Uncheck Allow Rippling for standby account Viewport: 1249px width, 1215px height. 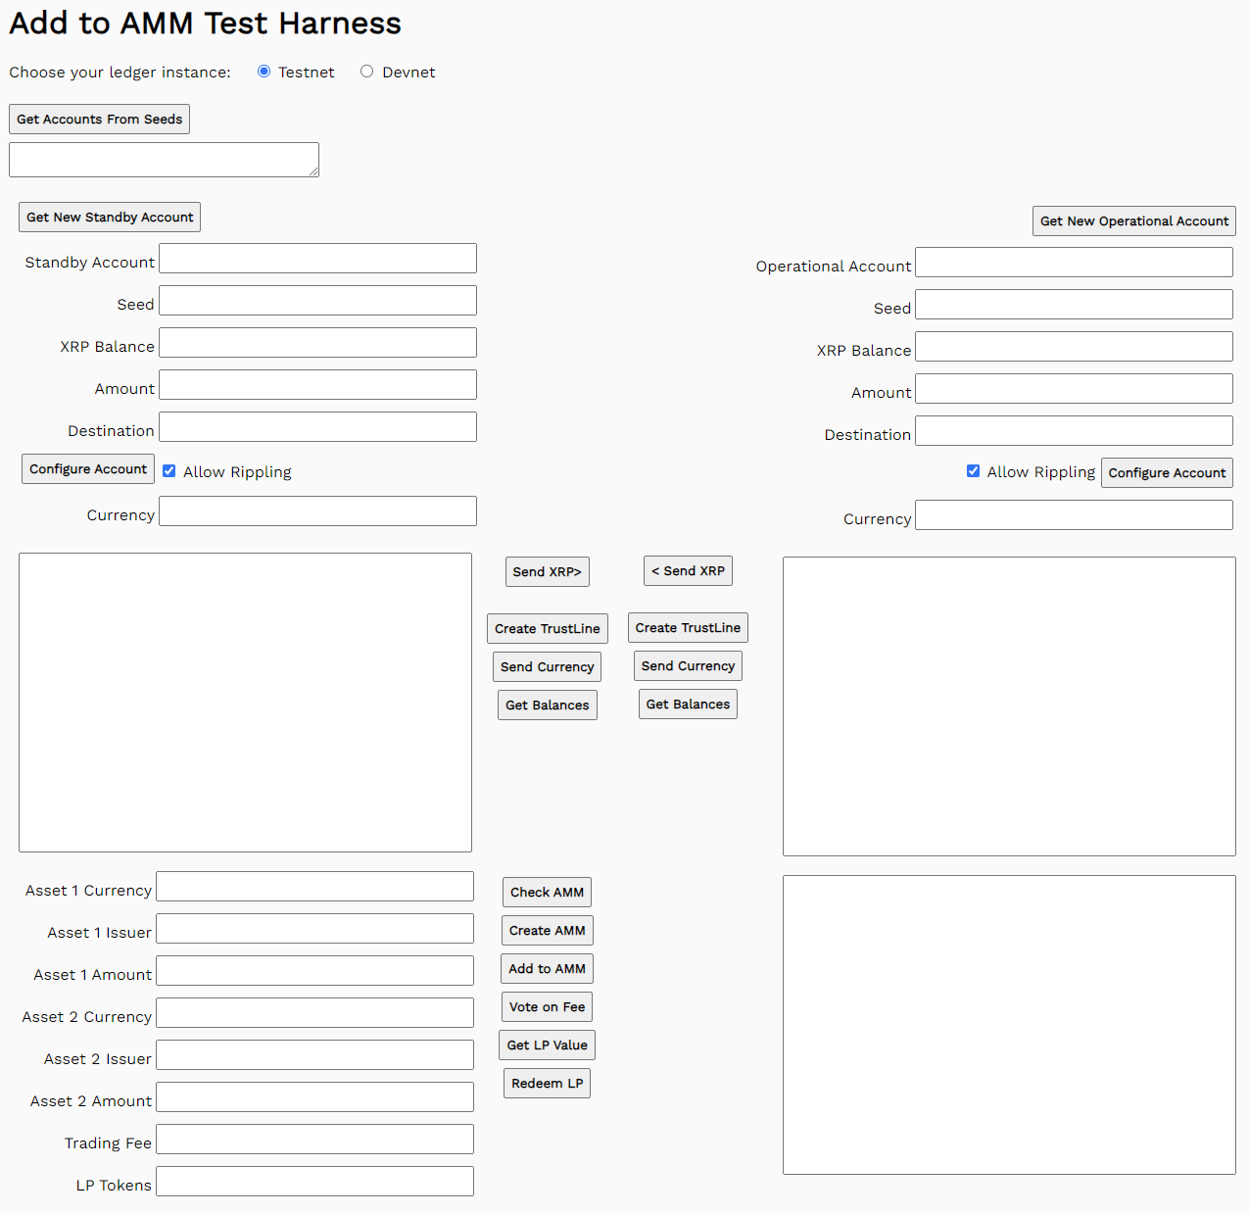pos(168,470)
